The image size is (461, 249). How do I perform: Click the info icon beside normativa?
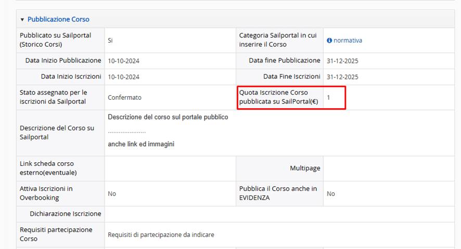pyautogui.click(x=329, y=41)
